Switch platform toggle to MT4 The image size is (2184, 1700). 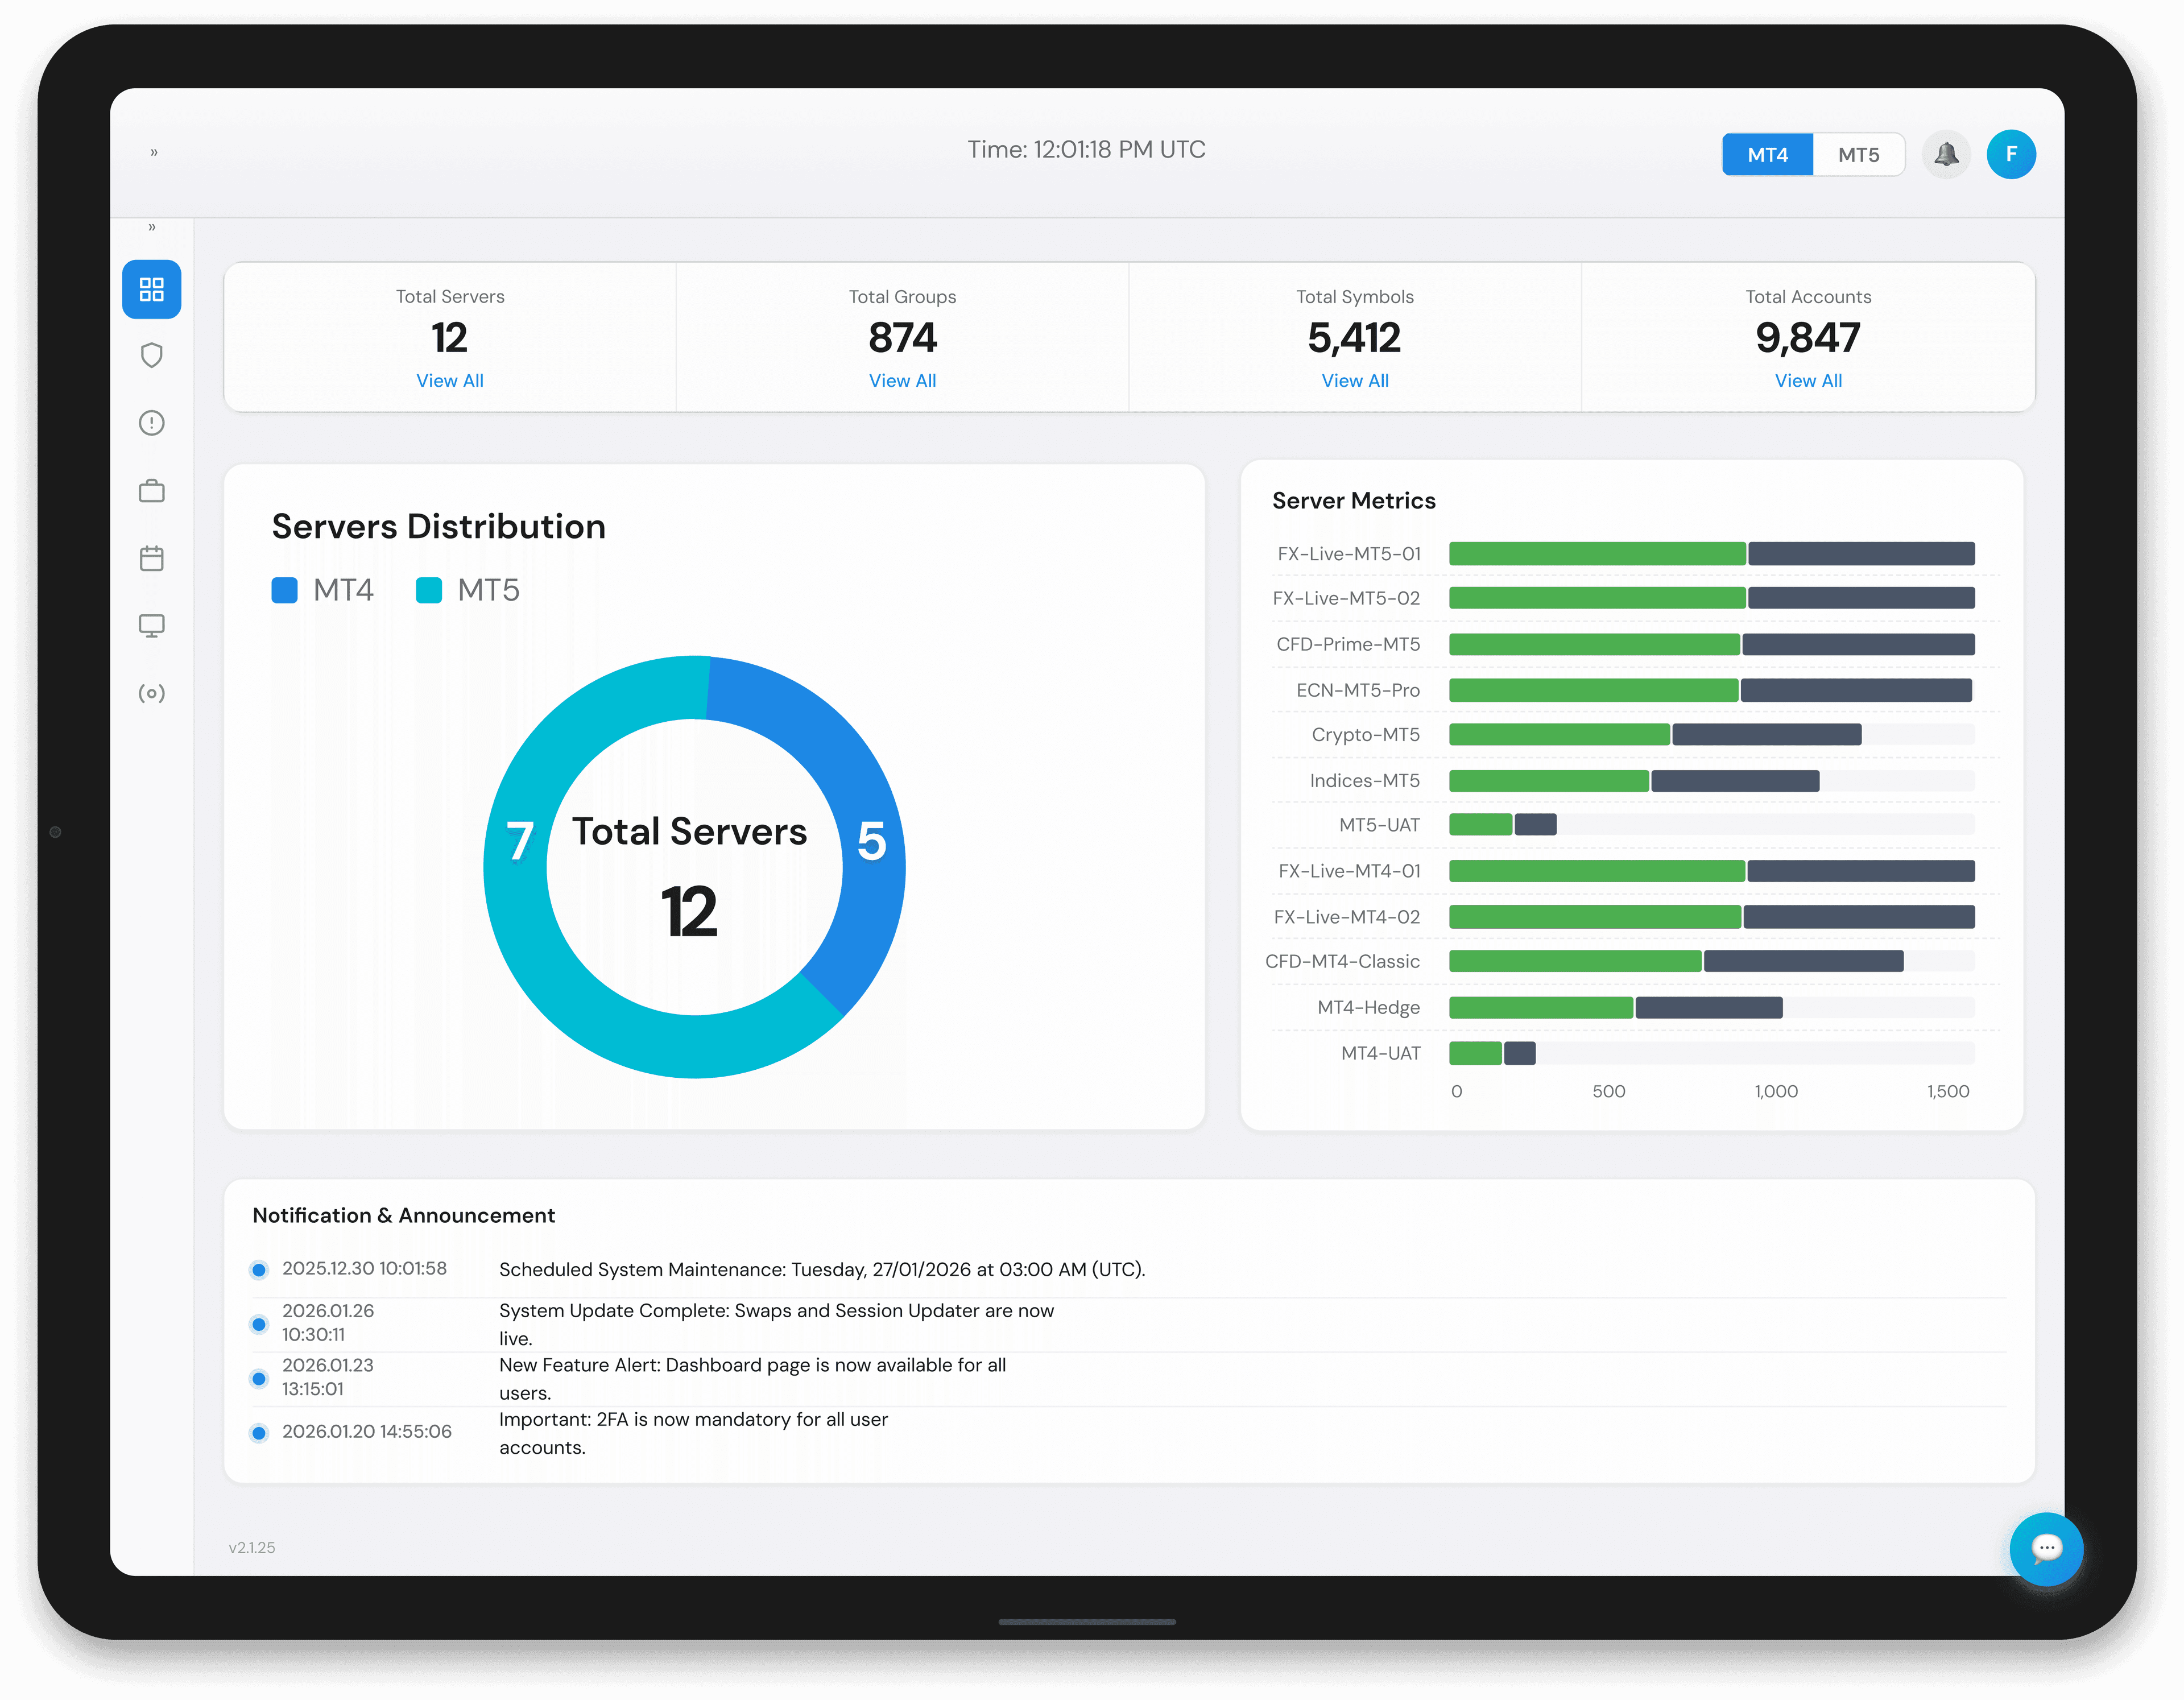pyautogui.click(x=1767, y=155)
